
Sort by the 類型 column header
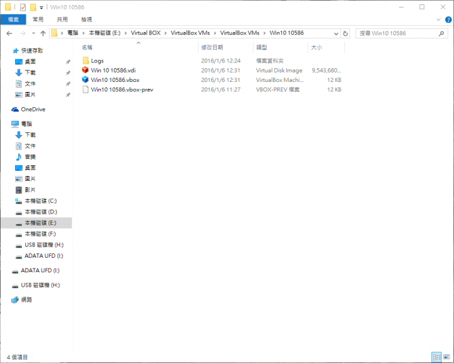[262, 47]
